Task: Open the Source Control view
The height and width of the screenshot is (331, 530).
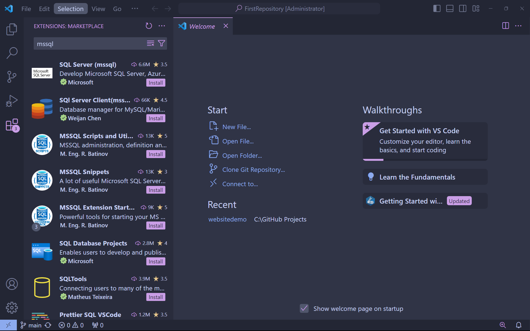Action: pos(12,77)
